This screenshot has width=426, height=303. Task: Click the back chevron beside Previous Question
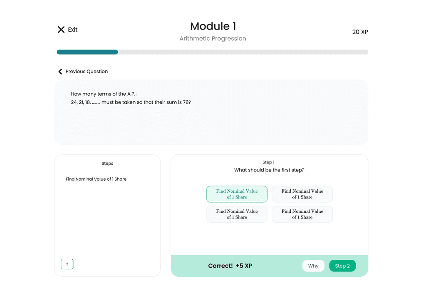60,72
